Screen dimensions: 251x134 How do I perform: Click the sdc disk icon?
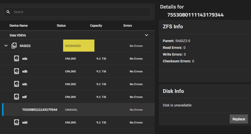coord(16,84)
